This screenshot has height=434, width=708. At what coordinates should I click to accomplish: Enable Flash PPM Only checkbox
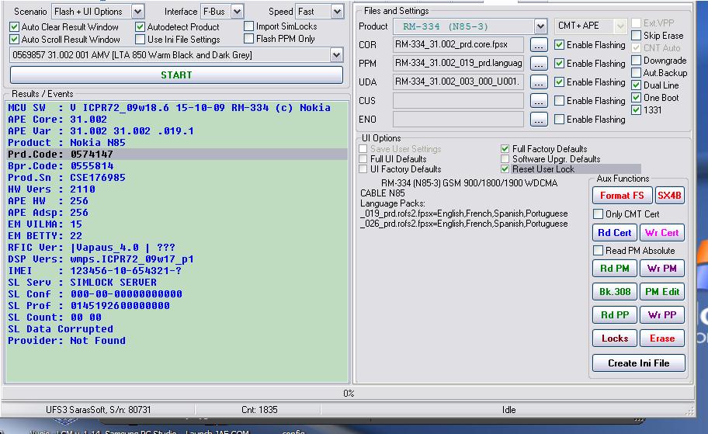[x=248, y=39]
